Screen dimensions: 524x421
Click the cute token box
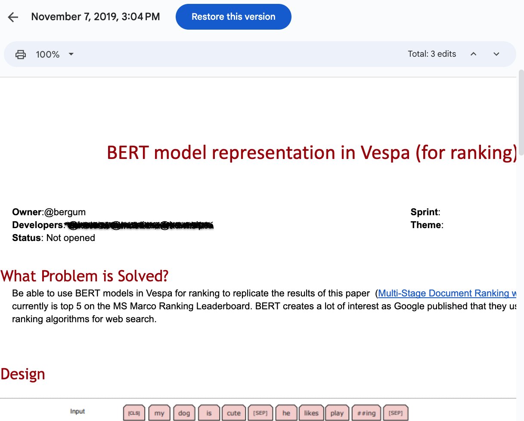(x=234, y=413)
